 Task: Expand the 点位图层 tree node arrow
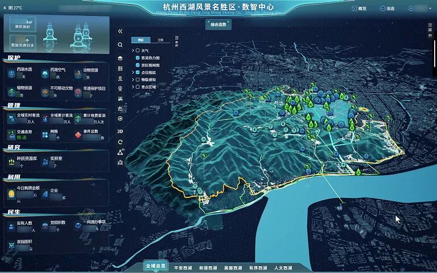pos(133,73)
